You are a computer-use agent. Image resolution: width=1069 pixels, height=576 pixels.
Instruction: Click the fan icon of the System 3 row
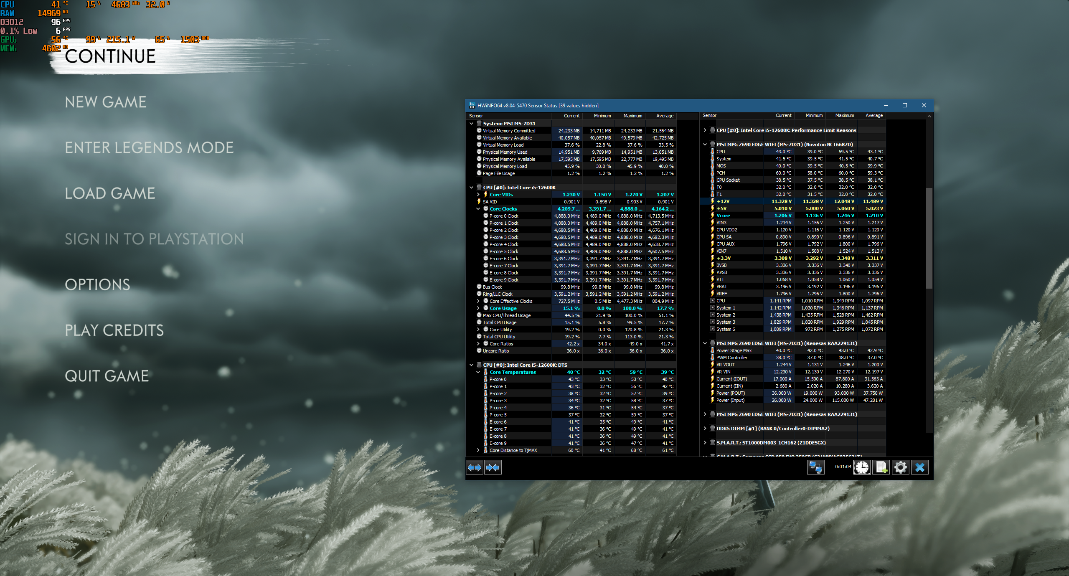pos(713,322)
